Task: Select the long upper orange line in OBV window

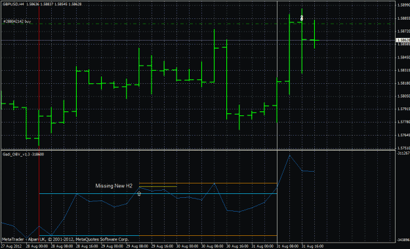Action: point(208,183)
